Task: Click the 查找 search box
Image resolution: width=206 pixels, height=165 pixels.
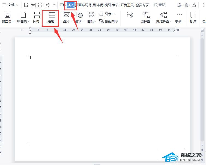Action: click(160, 5)
